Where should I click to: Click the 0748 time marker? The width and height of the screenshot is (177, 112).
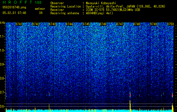pos(137,24)
